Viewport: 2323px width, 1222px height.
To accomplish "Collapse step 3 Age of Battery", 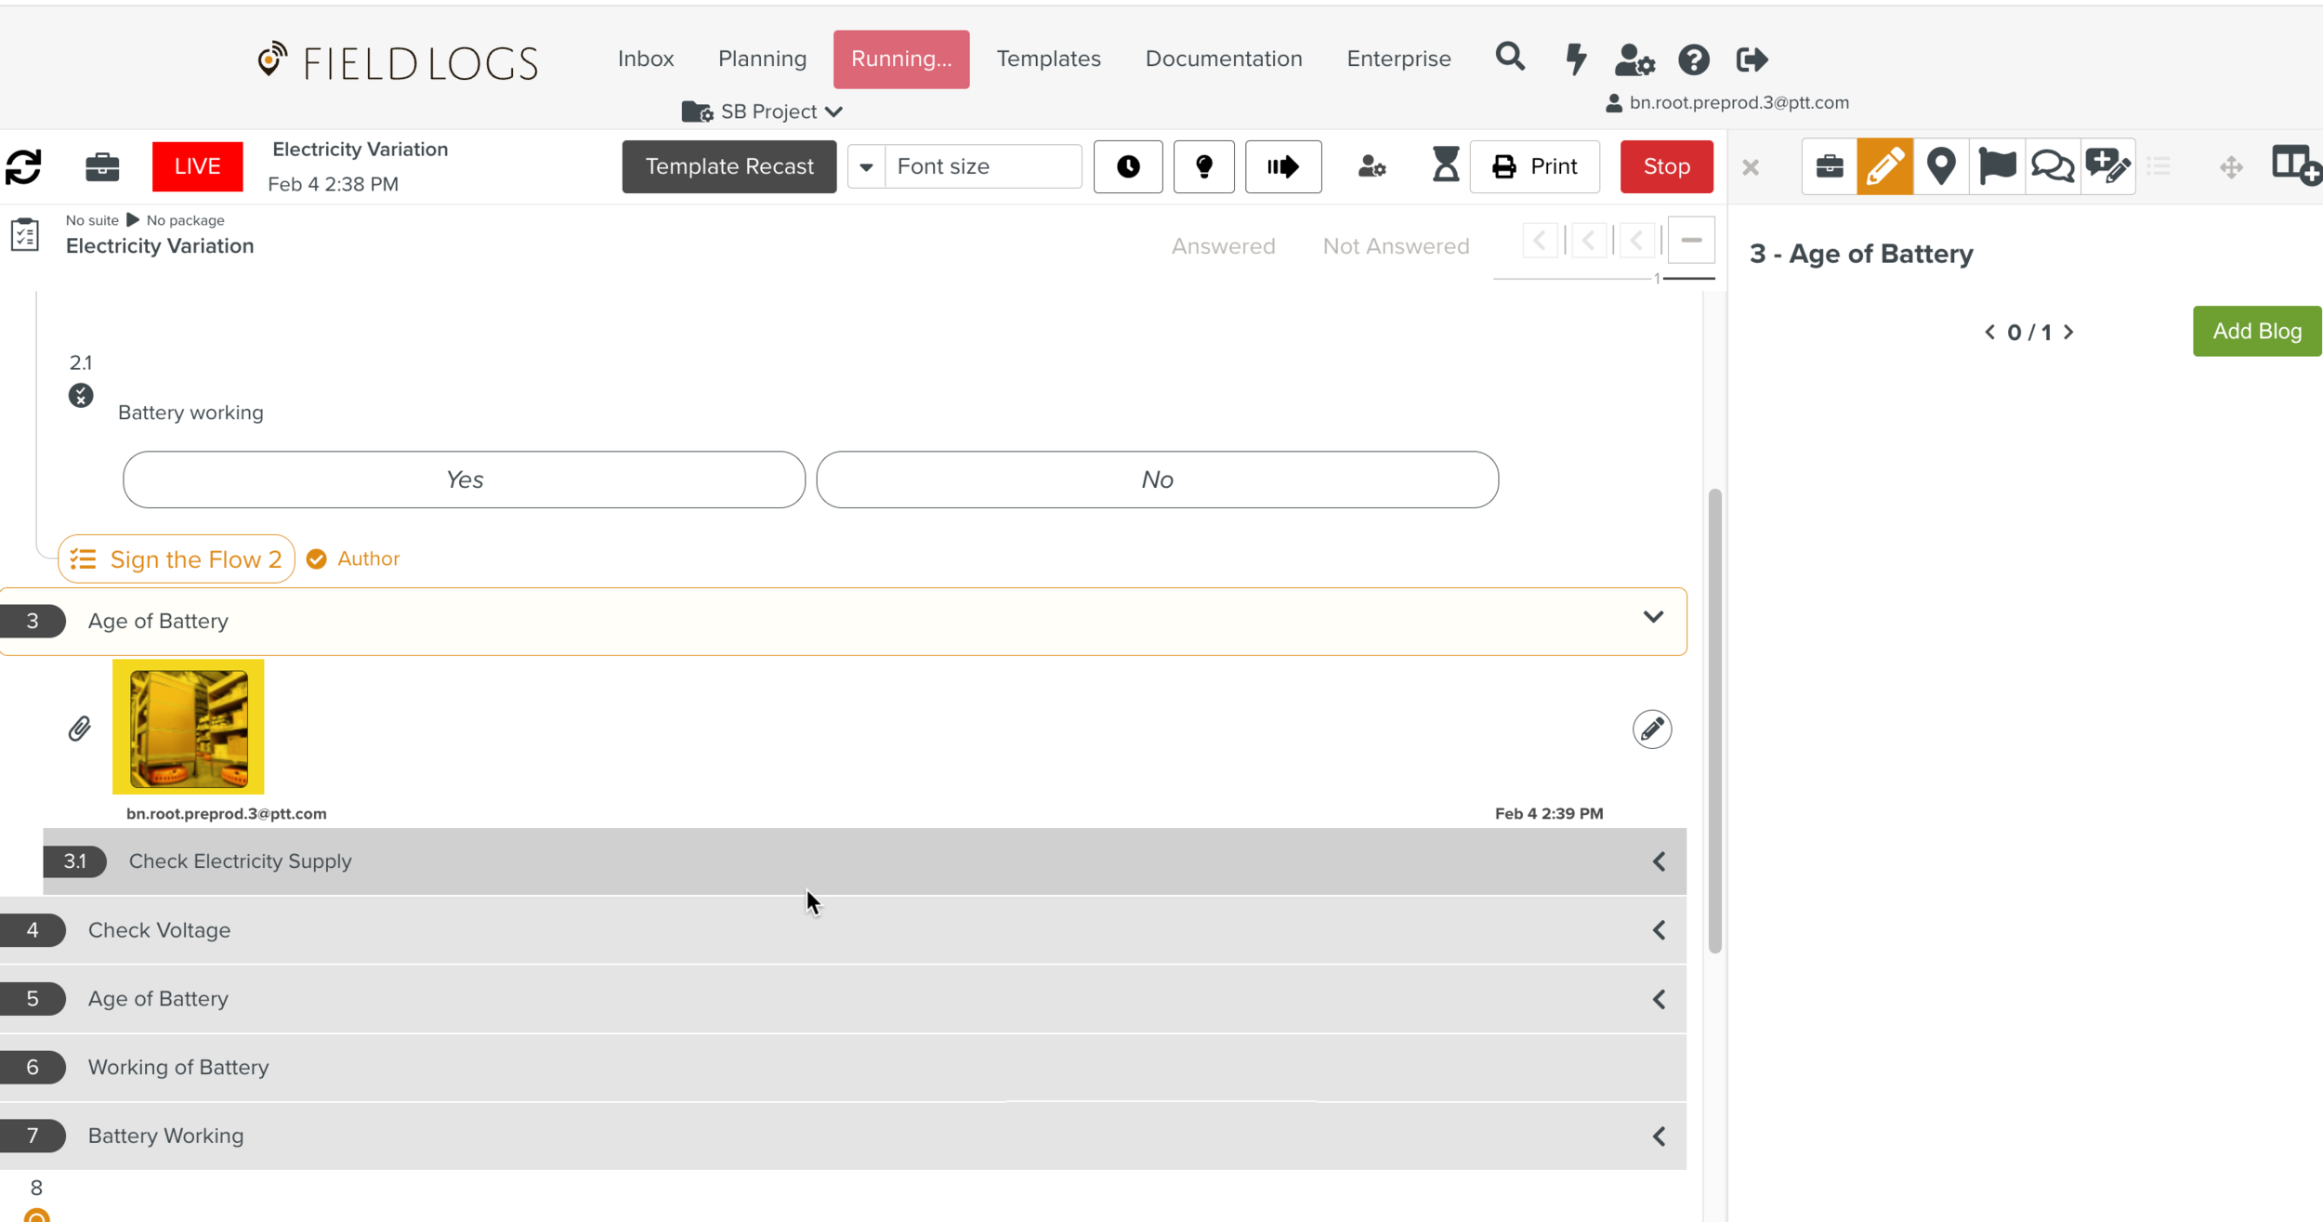I will coord(1652,618).
